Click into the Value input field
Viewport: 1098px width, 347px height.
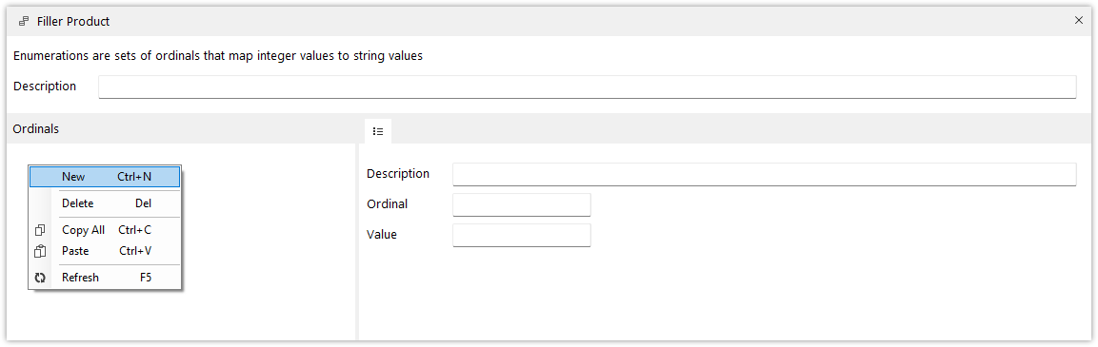(522, 235)
